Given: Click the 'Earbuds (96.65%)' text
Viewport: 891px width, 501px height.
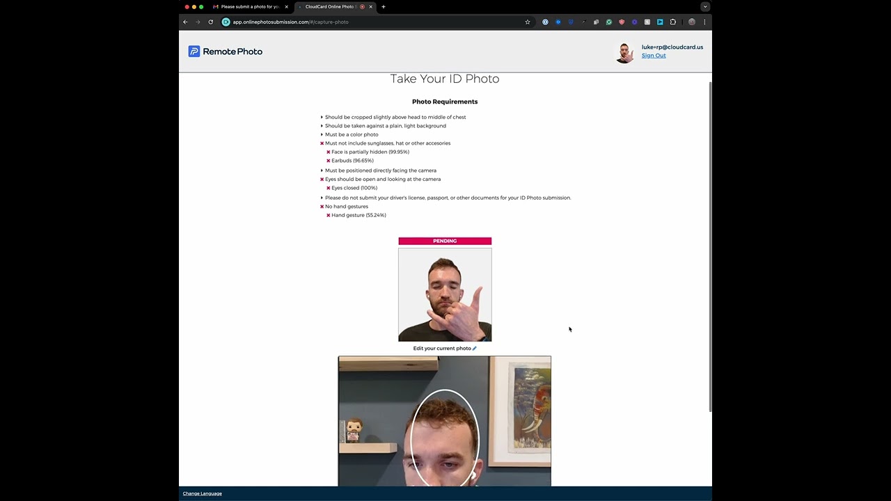Looking at the screenshot, I should click(x=352, y=161).
